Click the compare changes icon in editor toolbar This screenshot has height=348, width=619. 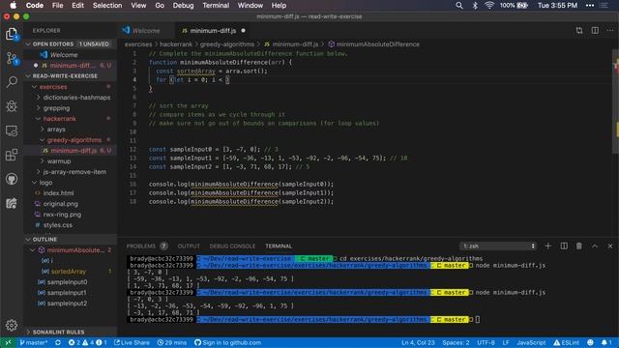578,30
